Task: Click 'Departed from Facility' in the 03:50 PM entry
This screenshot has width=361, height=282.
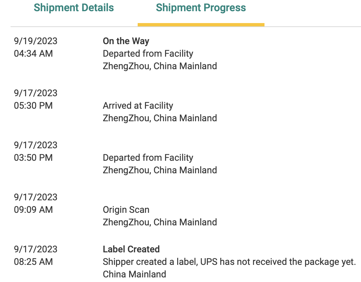Action: 148,157
